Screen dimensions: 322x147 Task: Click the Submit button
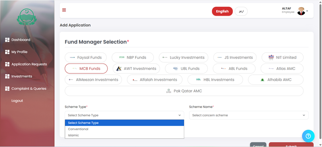pos(291,145)
